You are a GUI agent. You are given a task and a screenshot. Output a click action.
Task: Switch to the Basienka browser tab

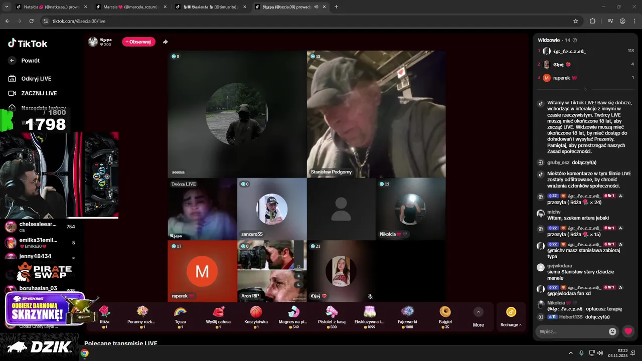click(x=212, y=7)
